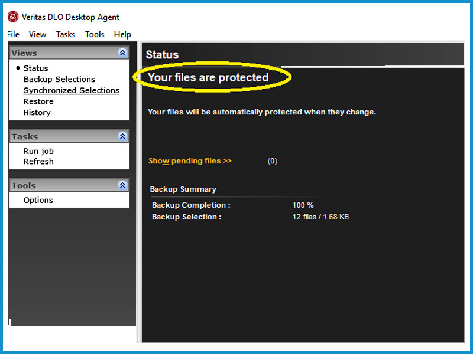Click the Backup Summary heading
The image size is (473, 354).
click(183, 189)
